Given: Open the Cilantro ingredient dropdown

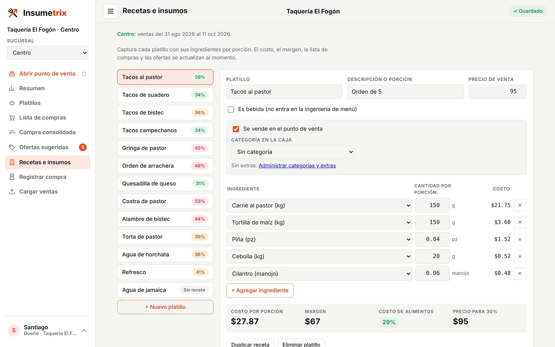Looking at the screenshot, I should point(319,274).
